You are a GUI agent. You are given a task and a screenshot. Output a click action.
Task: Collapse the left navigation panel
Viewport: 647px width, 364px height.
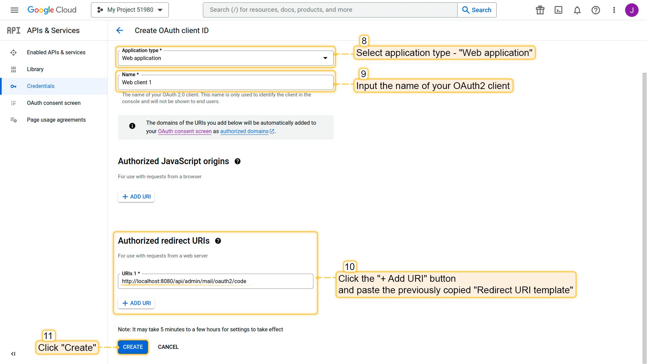[13, 354]
